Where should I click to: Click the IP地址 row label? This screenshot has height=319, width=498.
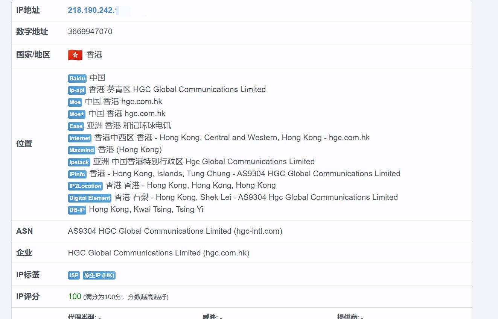28,10
